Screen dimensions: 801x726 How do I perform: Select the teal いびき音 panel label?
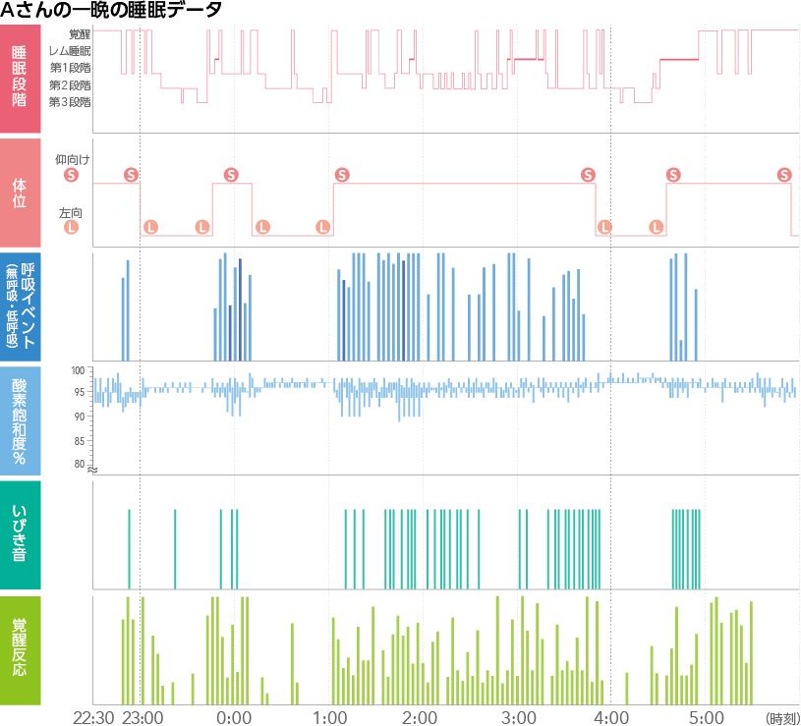tap(21, 534)
